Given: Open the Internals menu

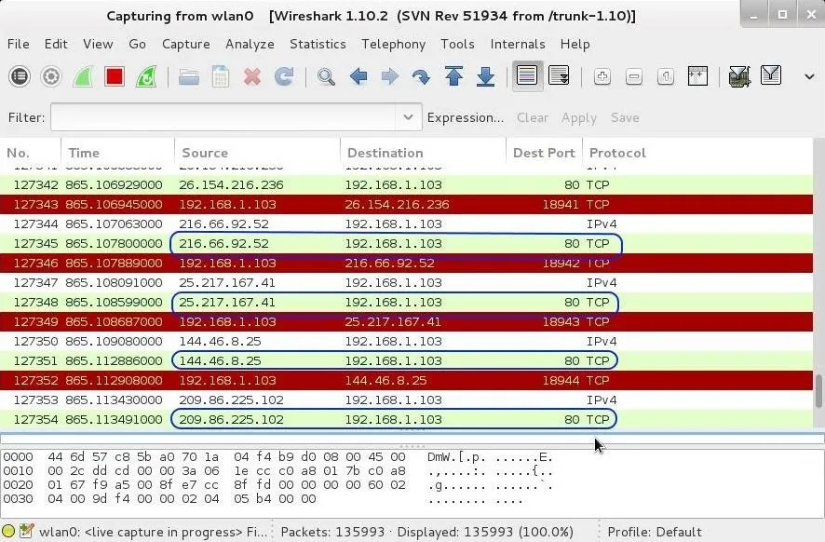Looking at the screenshot, I should pos(518,44).
